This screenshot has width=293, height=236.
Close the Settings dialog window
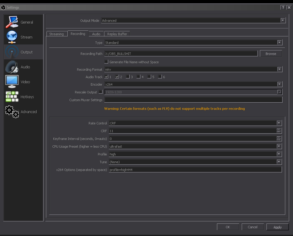pos(289,7)
